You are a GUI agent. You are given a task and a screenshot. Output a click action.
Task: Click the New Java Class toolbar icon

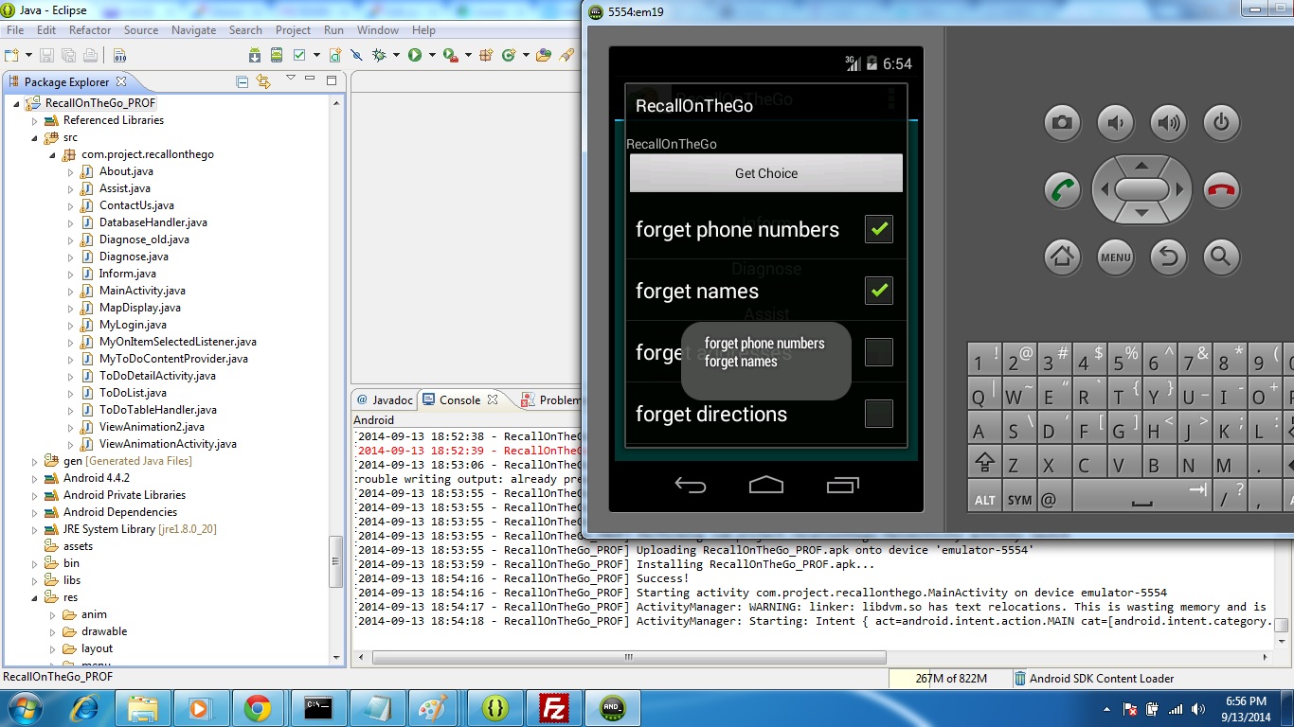[509, 55]
